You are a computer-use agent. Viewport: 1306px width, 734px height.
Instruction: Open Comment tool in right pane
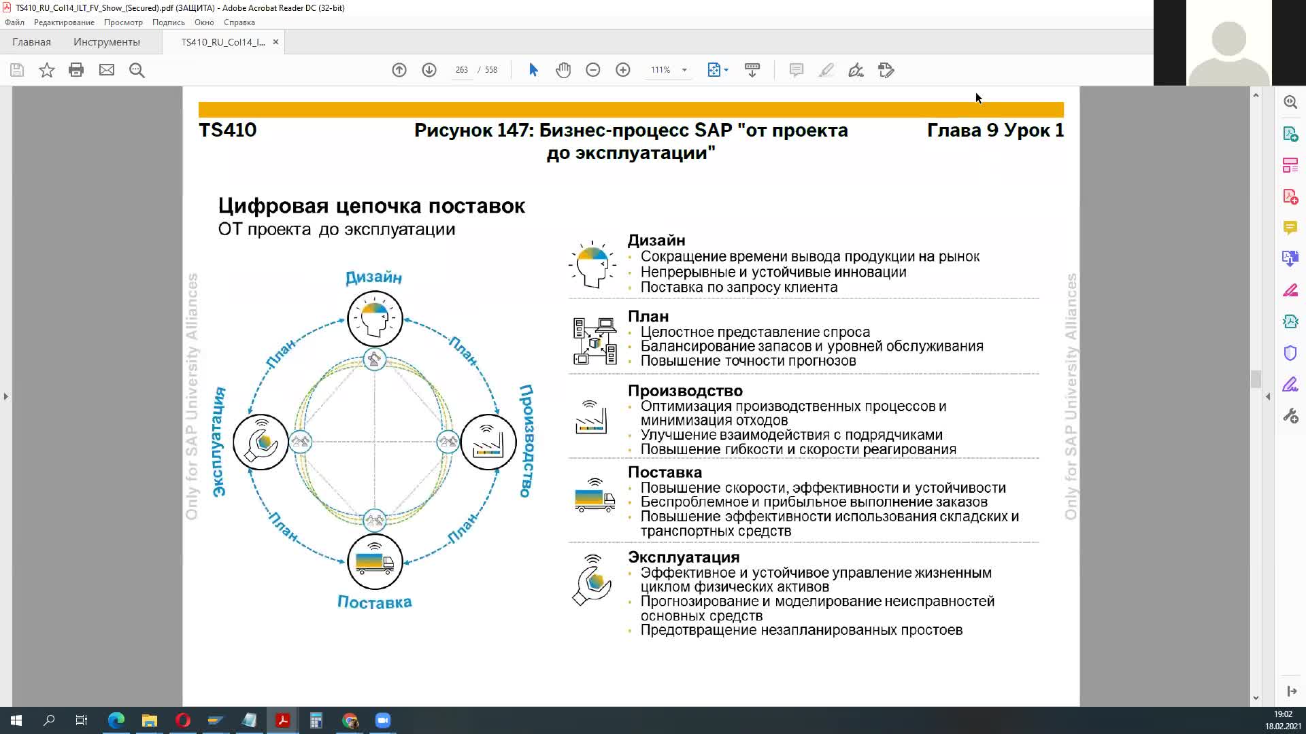(x=1290, y=228)
